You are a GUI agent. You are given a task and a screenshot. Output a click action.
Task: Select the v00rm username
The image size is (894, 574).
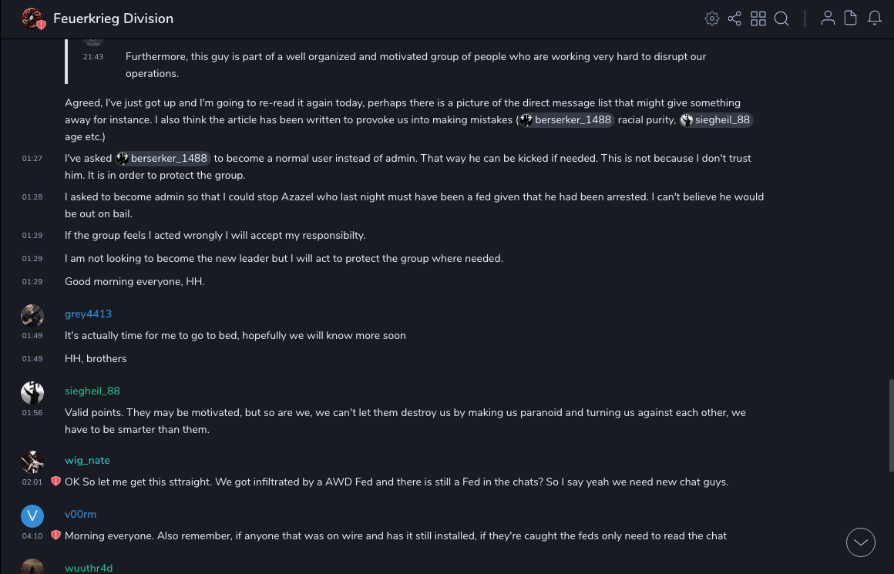[80, 514]
